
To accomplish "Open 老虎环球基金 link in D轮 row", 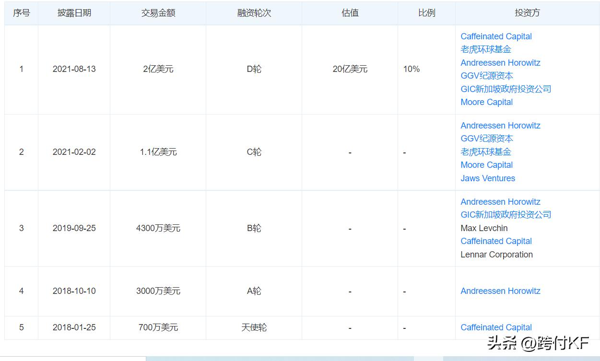I will pyautogui.click(x=486, y=49).
